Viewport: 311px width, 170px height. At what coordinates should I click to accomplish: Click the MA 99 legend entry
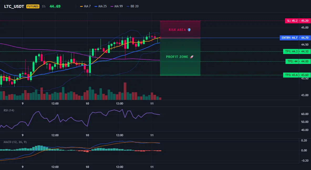click(x=117, y=6)
